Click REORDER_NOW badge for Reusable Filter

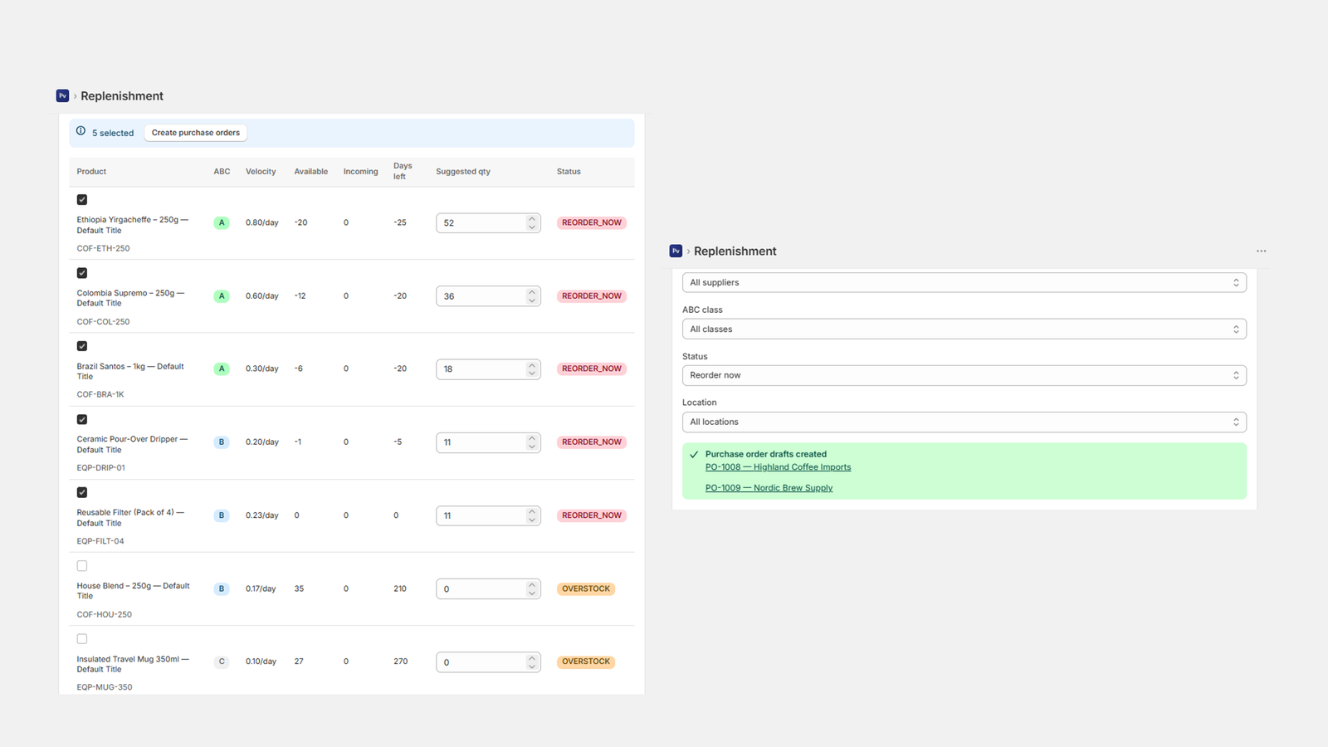592,515
